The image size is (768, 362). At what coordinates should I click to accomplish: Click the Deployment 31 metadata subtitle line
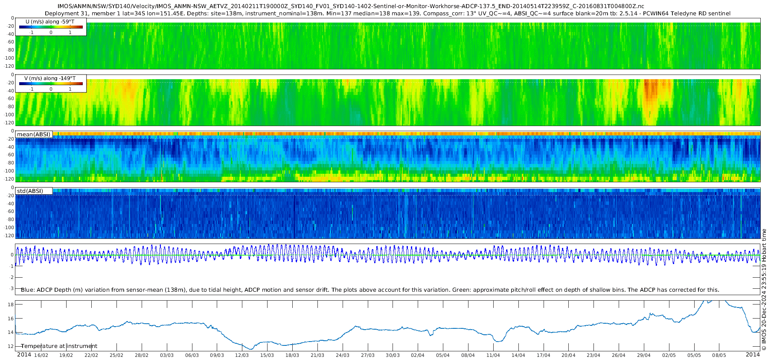pos(387,14)
